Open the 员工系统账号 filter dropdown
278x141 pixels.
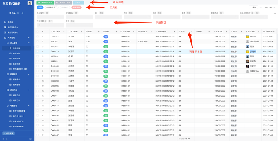tap(254, 17)
